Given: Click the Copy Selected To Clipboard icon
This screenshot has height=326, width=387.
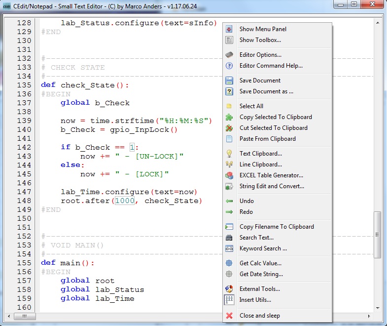Looking at the screenshot, I should 229,117.
